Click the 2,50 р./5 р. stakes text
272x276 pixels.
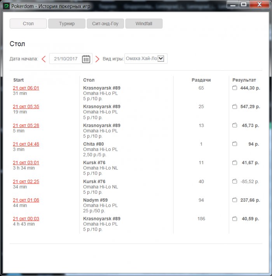[x=94, y=155]
